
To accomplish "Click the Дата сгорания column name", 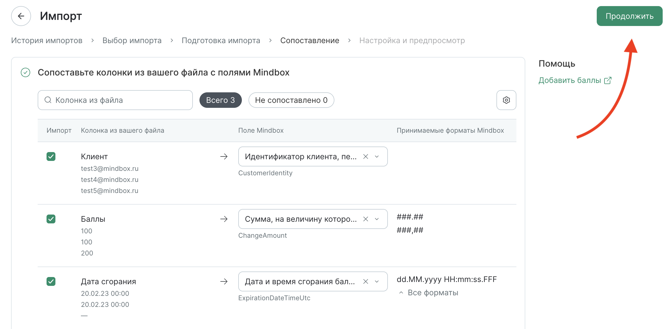I will click(x=108, y=281).
